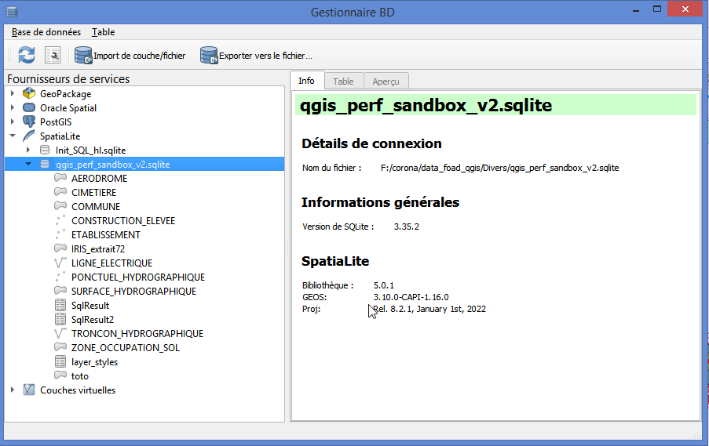Select the CIMETIERE table

pos(93,192)
